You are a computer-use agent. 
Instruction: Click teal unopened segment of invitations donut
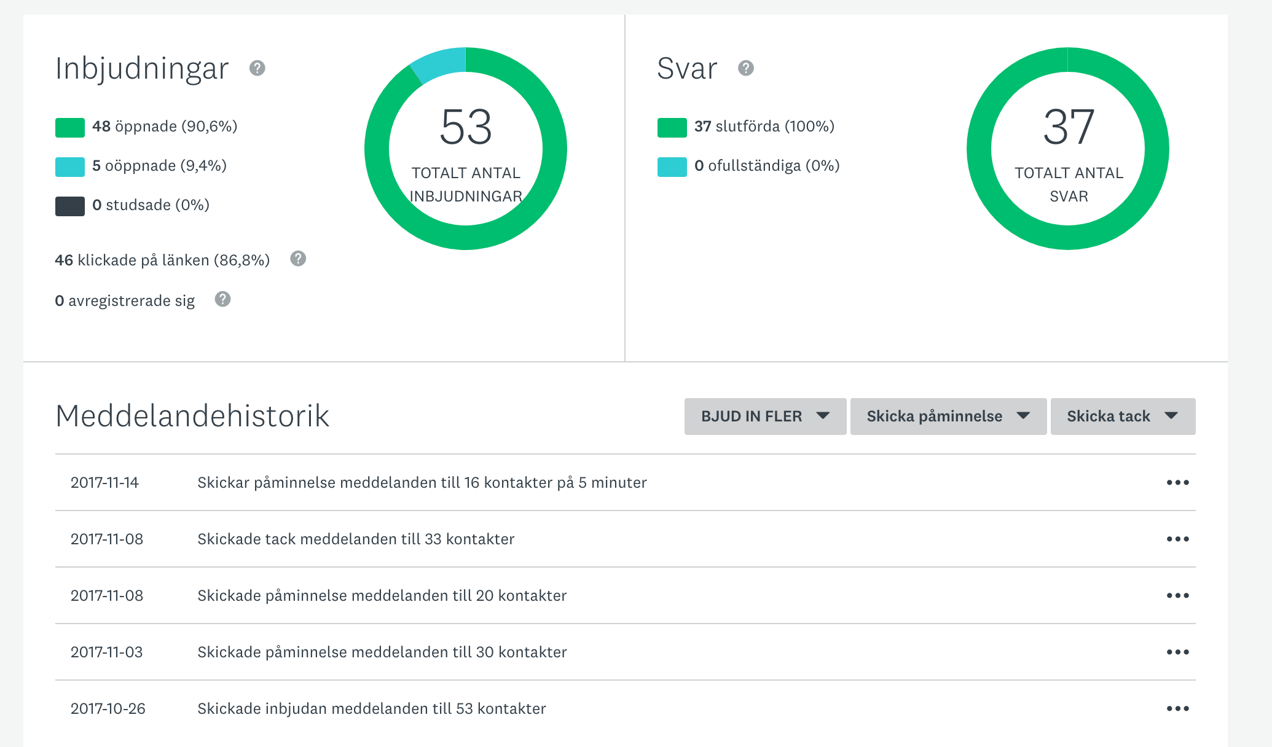[440, 64]
